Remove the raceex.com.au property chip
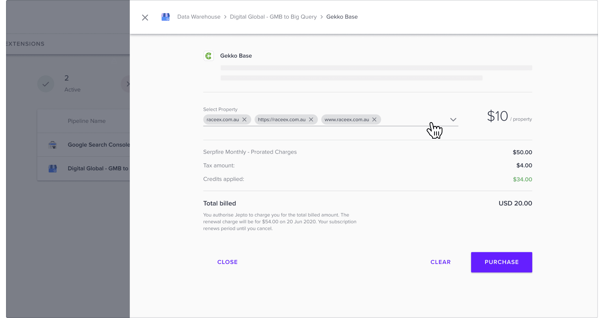The width and height of the screenshot is (604, 318). tap(244, 120)
